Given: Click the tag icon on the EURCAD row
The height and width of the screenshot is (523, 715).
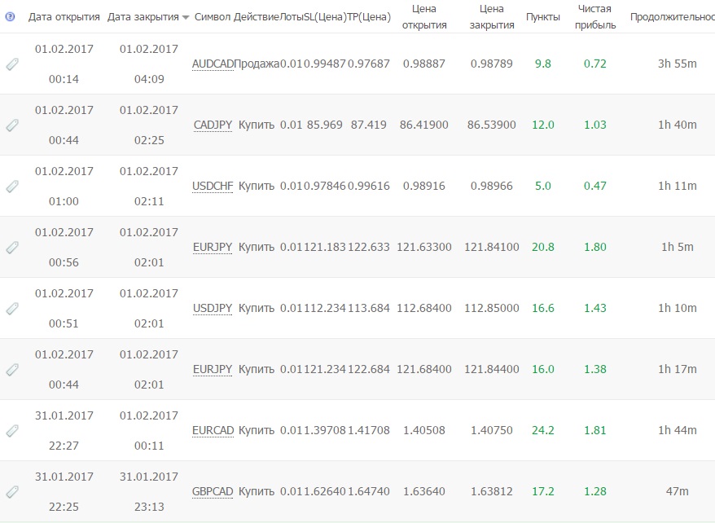Looking at the screenshot, I should click(x=12, y=431).
